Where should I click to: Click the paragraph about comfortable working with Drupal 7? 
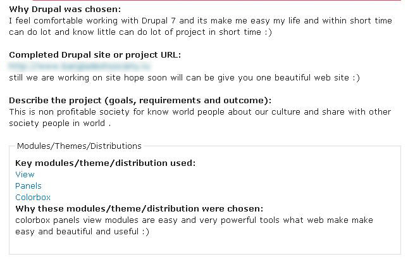pyautogui.click(x=201, y=27)
